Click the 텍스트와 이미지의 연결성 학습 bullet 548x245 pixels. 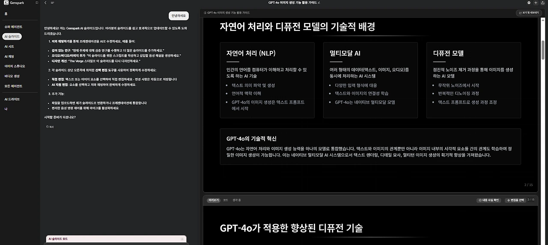click(362, 93)
